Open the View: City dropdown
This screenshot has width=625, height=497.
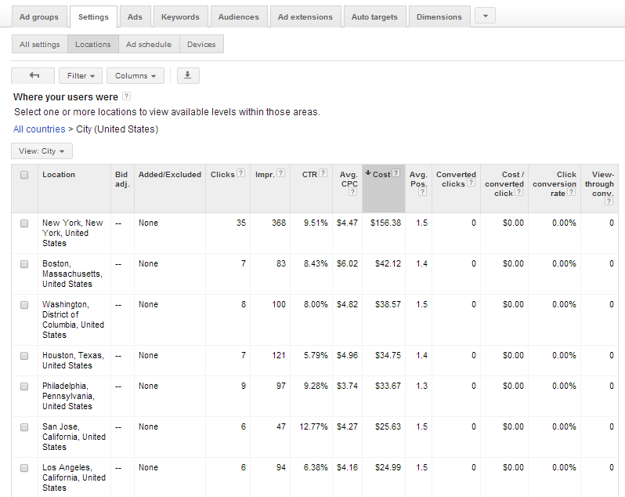(42, 151)
